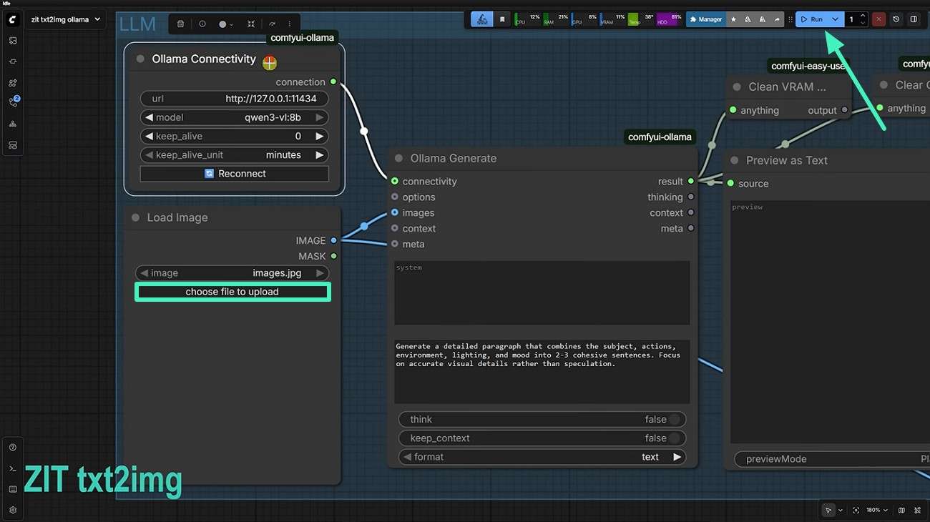Open more options in selection toolbar
Screen dimensions: 930x522
point(290,24)
